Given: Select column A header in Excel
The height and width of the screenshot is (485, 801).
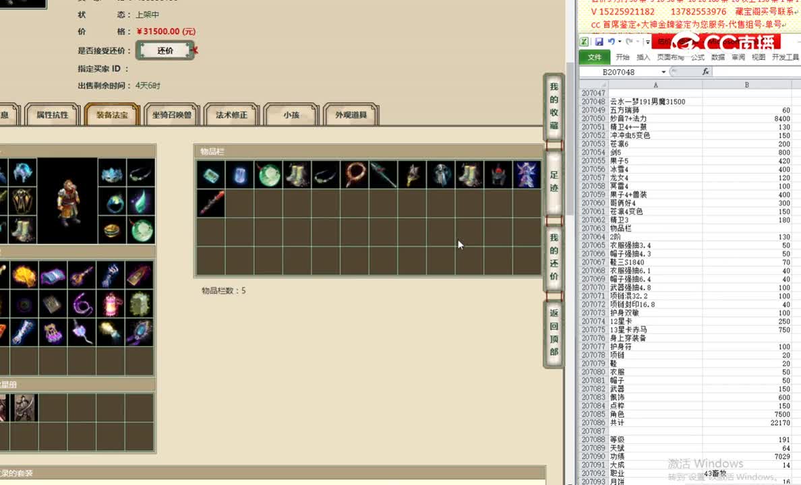Looking at the screenshot, I should point(655,85).
